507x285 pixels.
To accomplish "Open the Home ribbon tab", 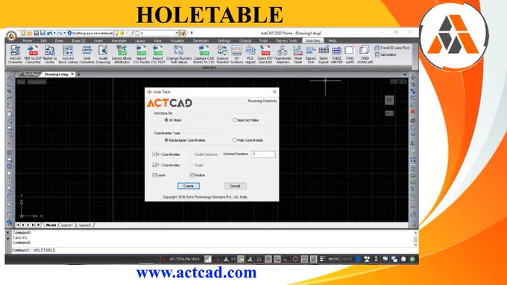I will 27,41.
